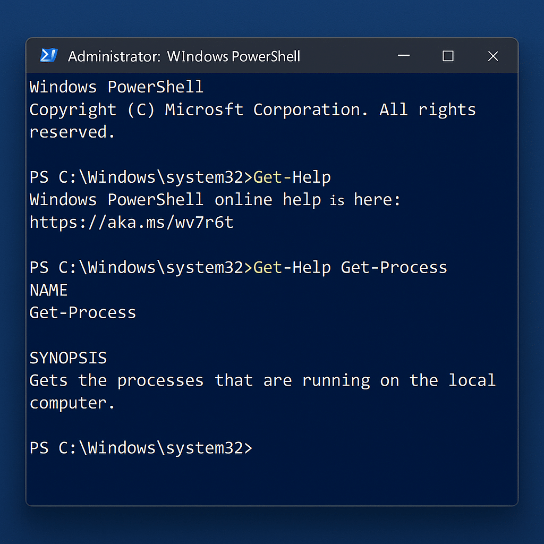Click the 'Windows PowerShell' banner line
The image size is (544, 544).
pyautogui.click(x=116, y=87)
